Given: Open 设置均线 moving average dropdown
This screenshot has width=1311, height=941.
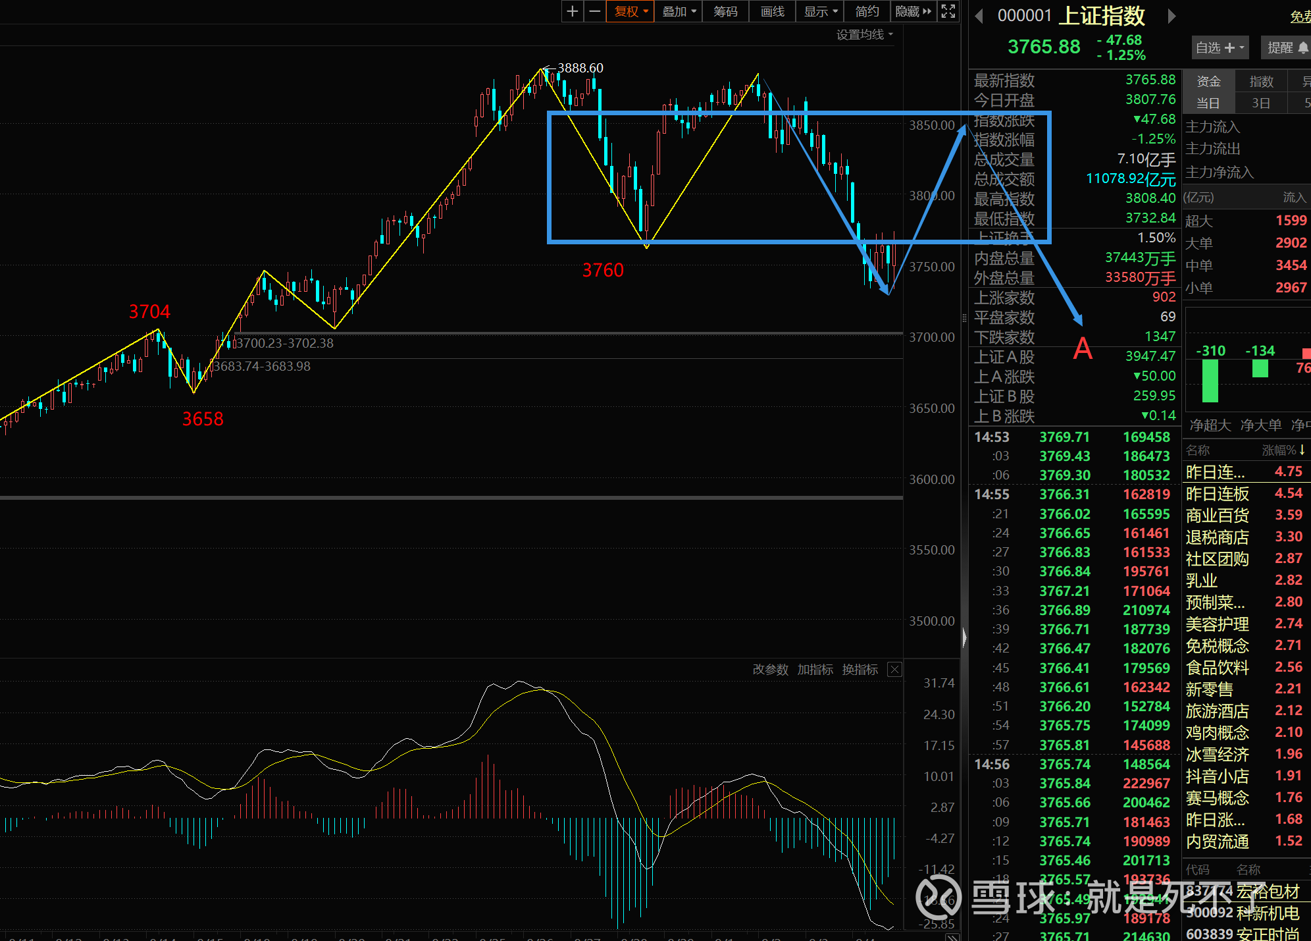Looking at the screenshot, I should click(864, 34).
